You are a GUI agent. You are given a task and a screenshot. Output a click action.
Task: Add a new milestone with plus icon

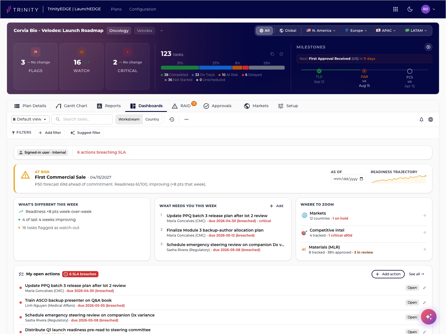click(428, 47)
